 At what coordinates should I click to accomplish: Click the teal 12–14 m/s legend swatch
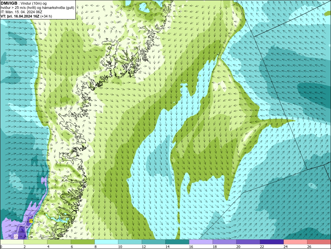click(154, 242)
